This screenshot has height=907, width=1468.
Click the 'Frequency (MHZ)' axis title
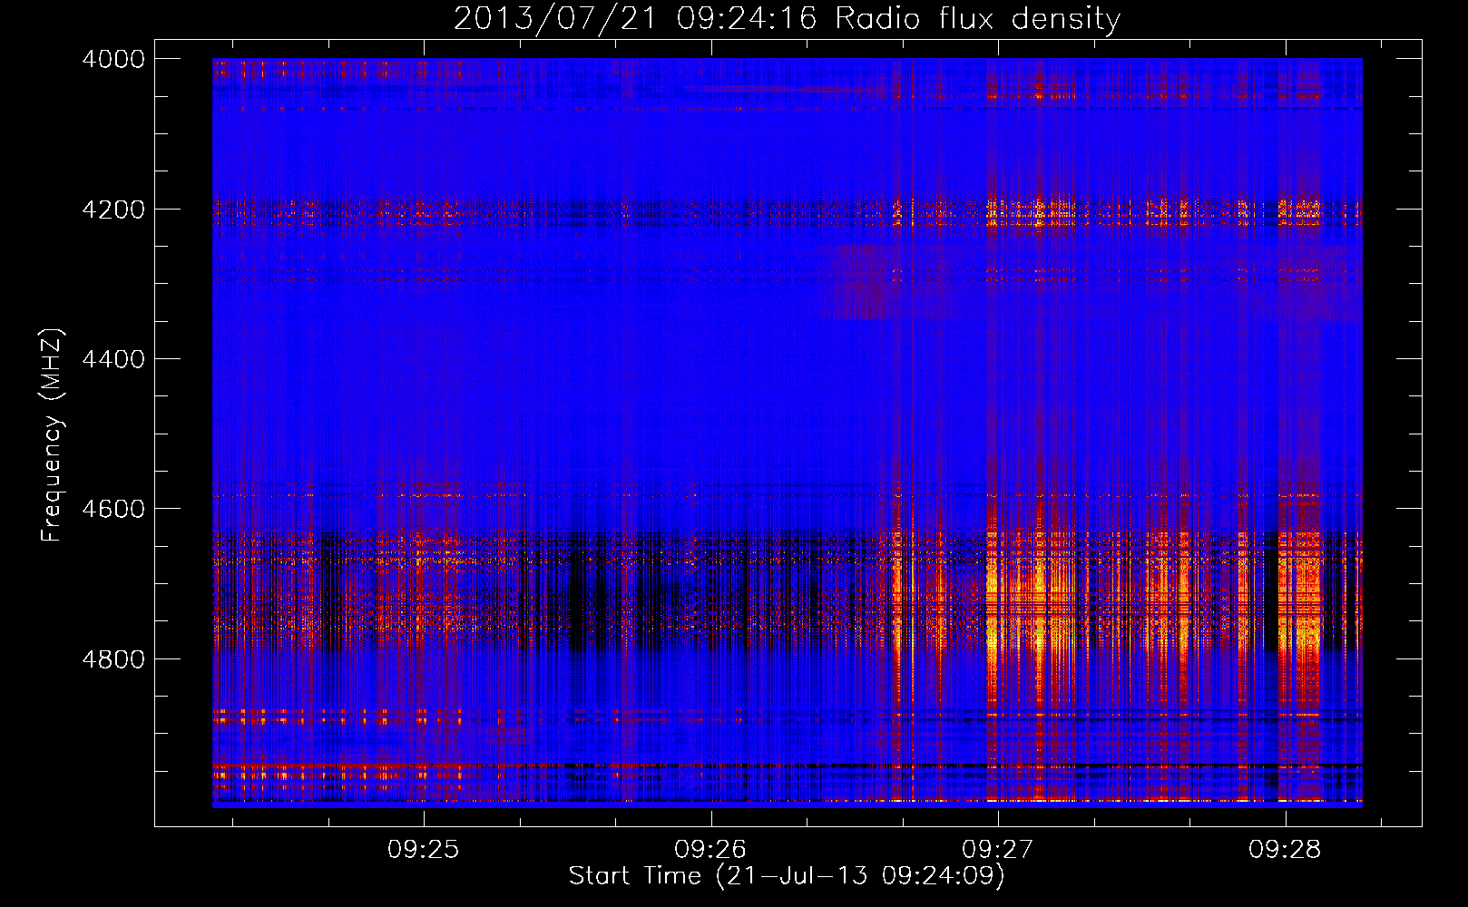[x=53, y=435]
